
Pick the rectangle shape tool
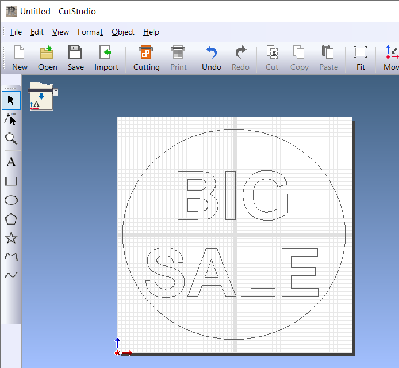click(11, 181)
